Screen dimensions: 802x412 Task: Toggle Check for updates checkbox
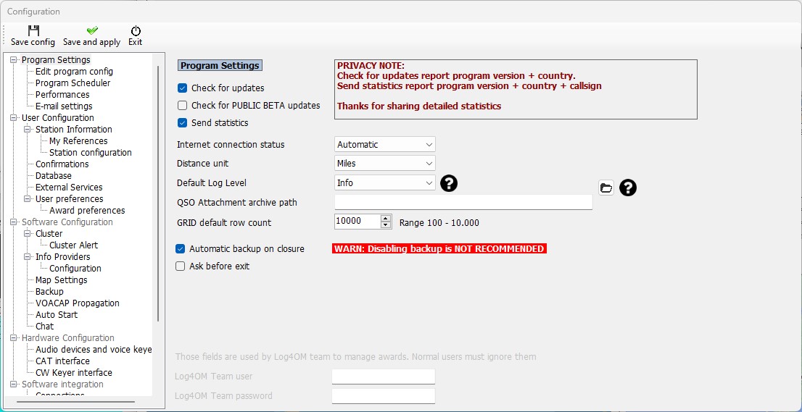tap(182, 88)
